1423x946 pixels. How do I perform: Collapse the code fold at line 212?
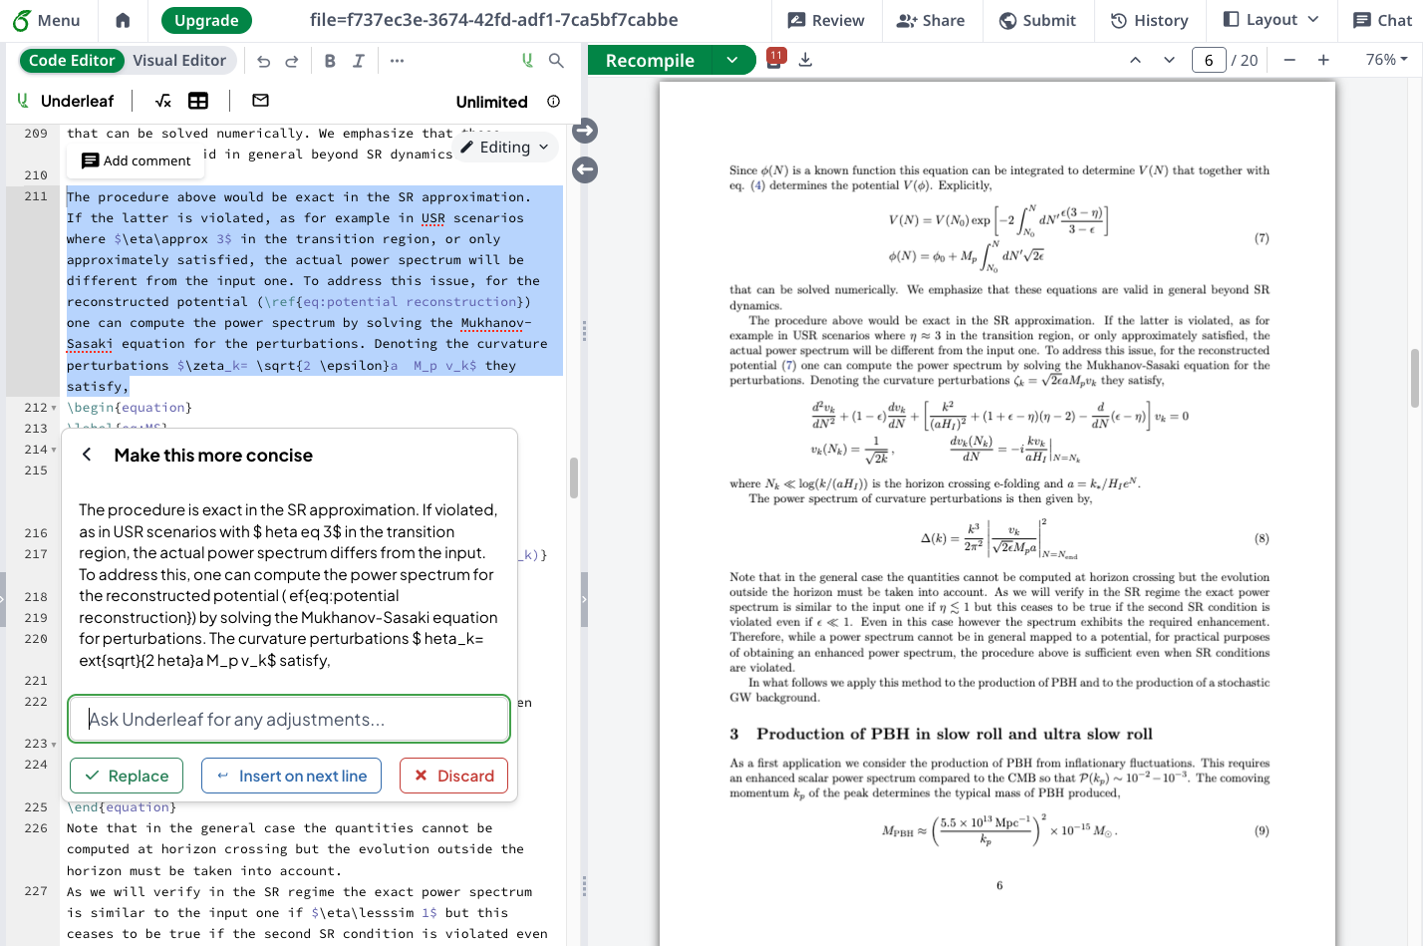click(x=54, y=408)
